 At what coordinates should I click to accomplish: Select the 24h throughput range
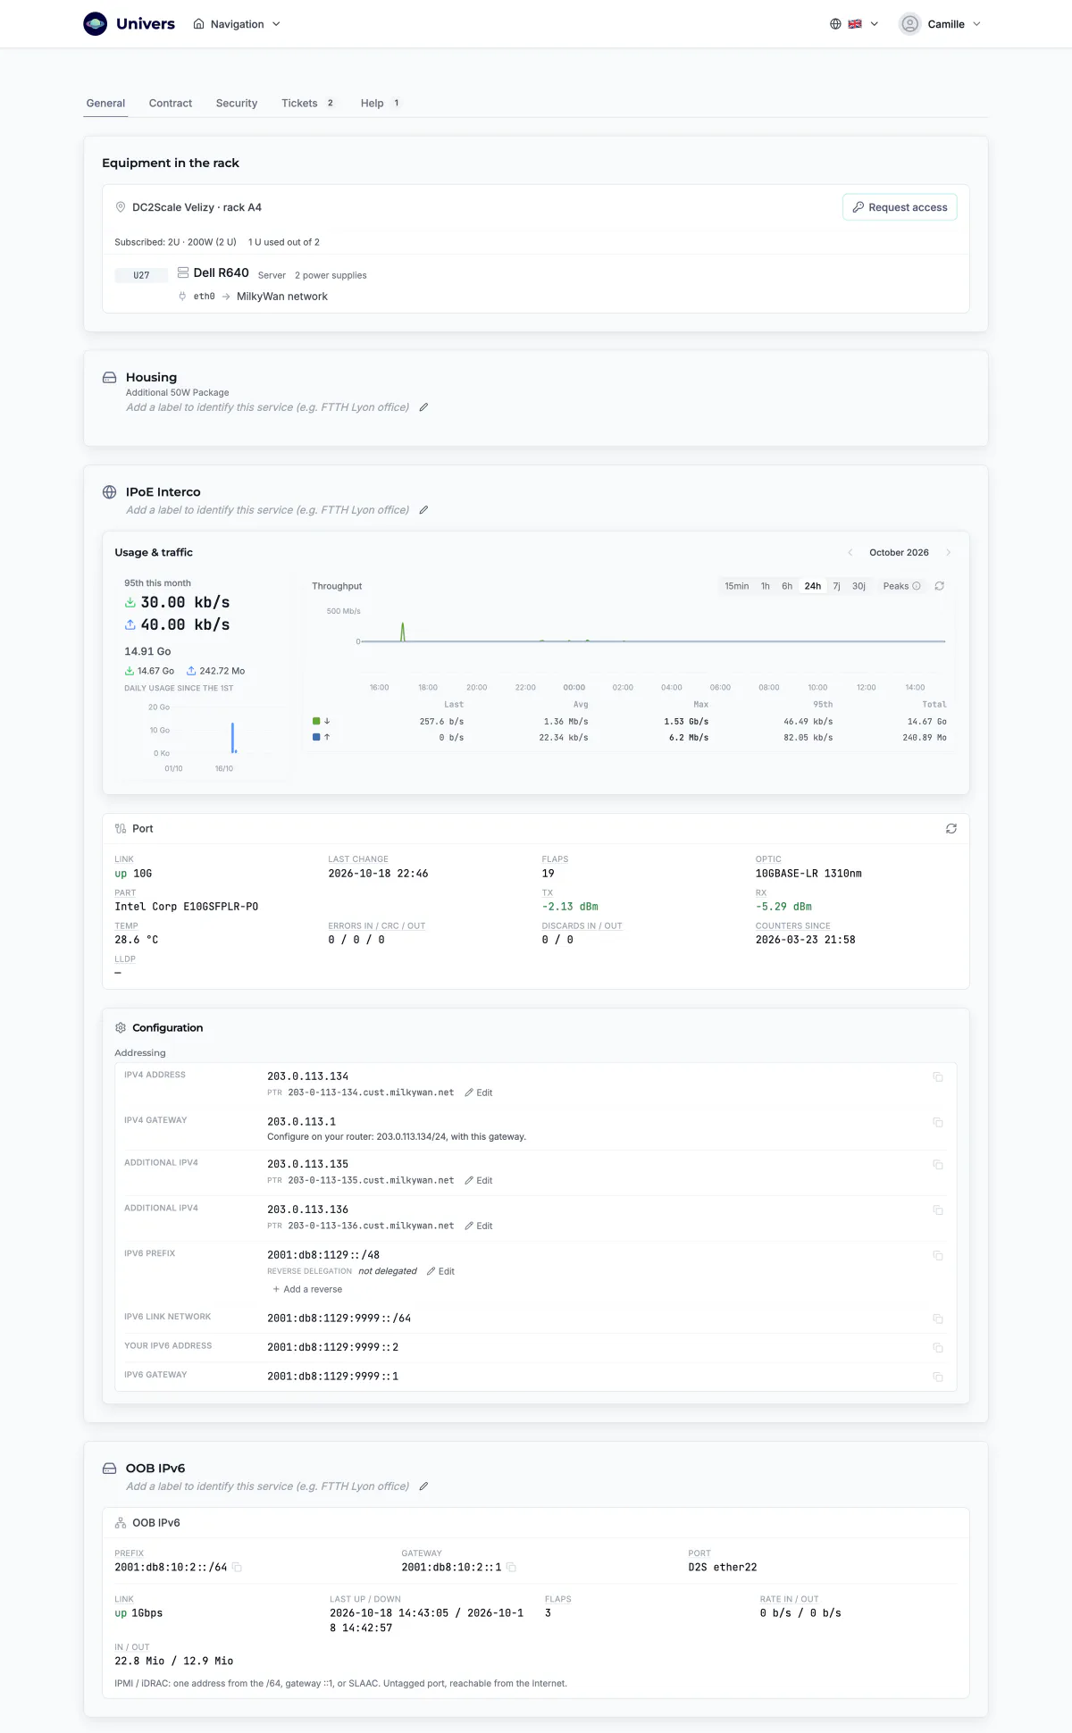pyautogui.click(x=813, y=586)
